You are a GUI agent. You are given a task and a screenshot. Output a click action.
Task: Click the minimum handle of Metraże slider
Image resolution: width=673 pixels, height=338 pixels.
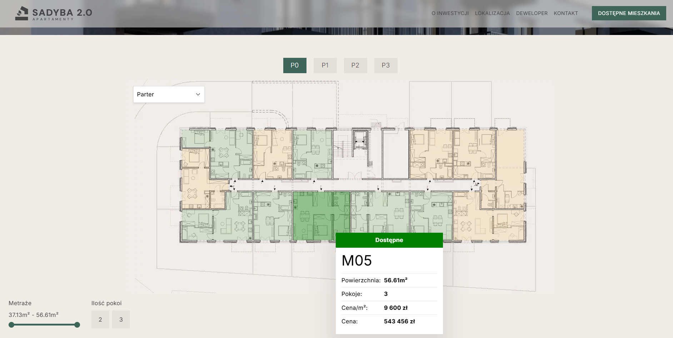[11, 325]
